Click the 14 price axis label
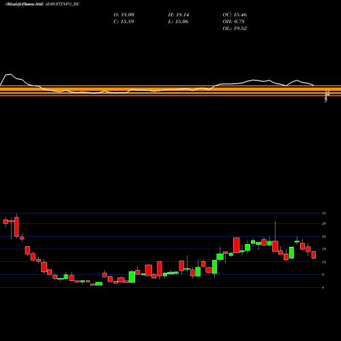 tap(324, 262)
